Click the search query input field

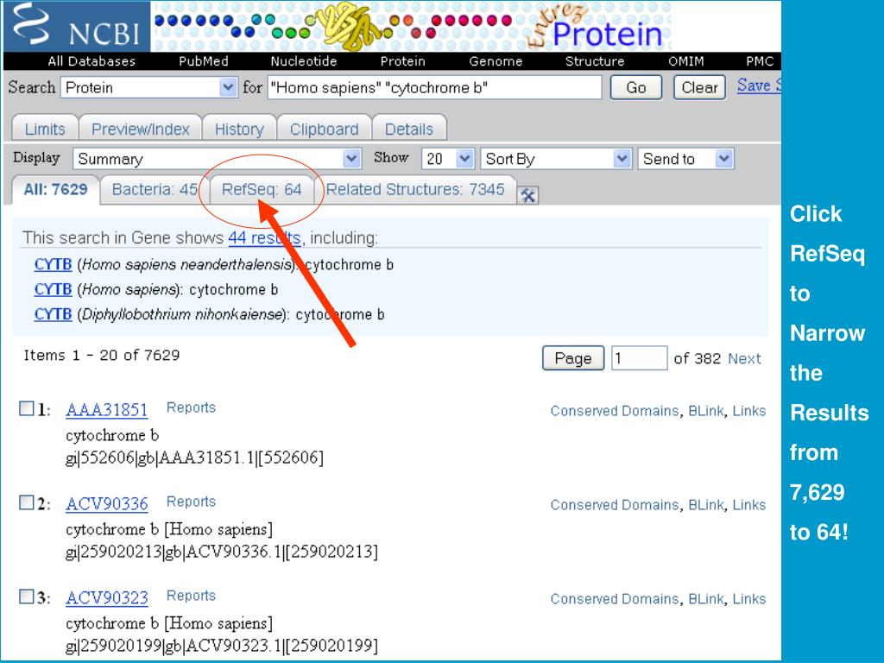tap(435, 87)
